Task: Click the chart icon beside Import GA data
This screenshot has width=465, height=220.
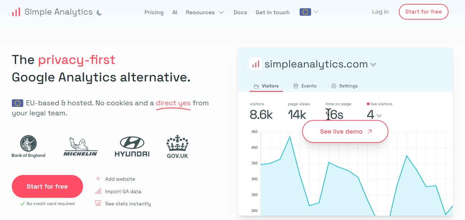Action: click(x=98, y=191)
